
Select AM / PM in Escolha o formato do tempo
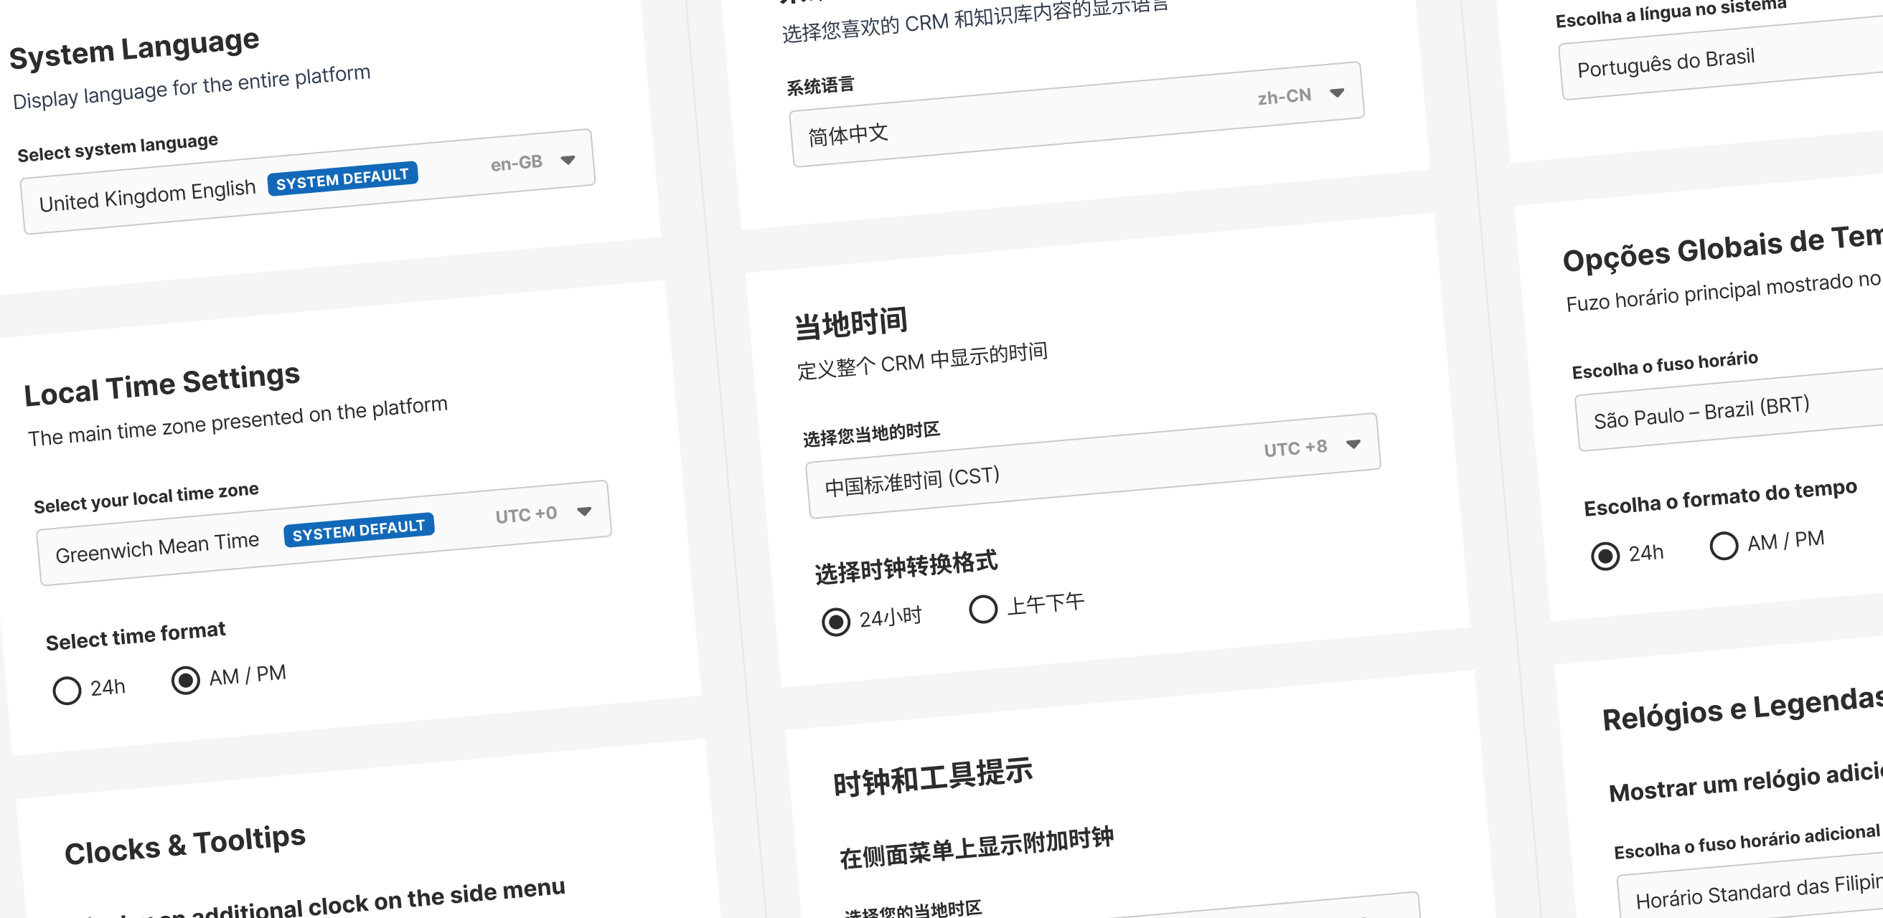(1724, 545)
